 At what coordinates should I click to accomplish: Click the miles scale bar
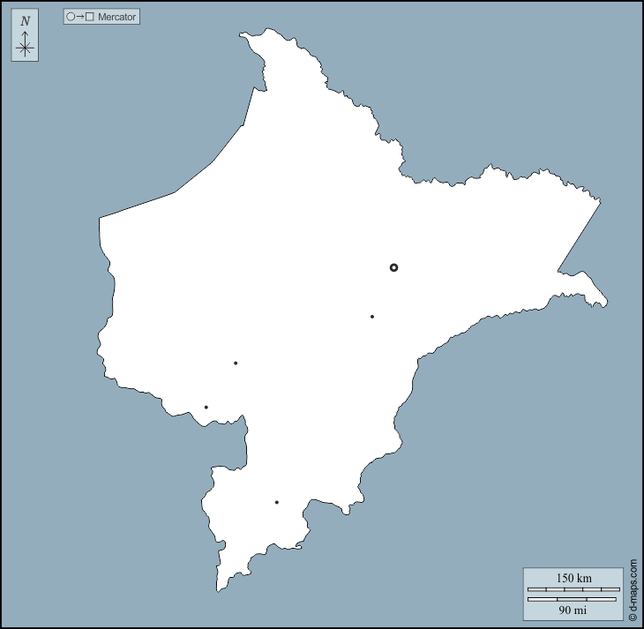[573, 599]
